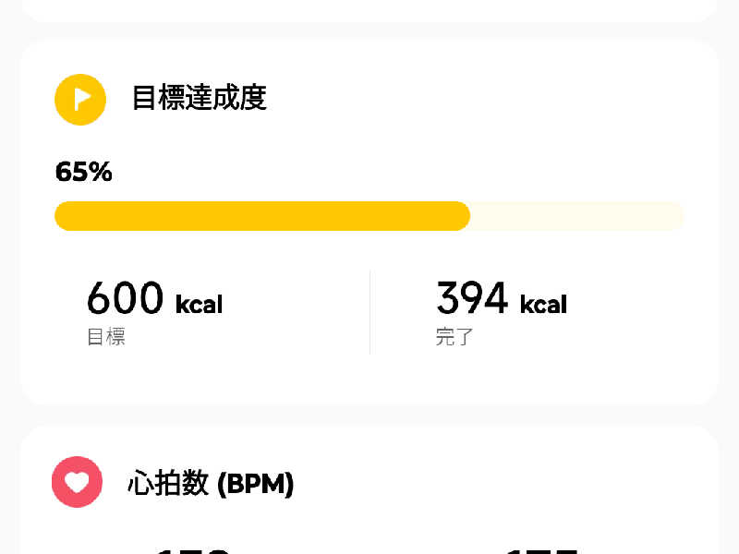Select the 65% progress label
The image size is (739, 554).
point(84,172)
